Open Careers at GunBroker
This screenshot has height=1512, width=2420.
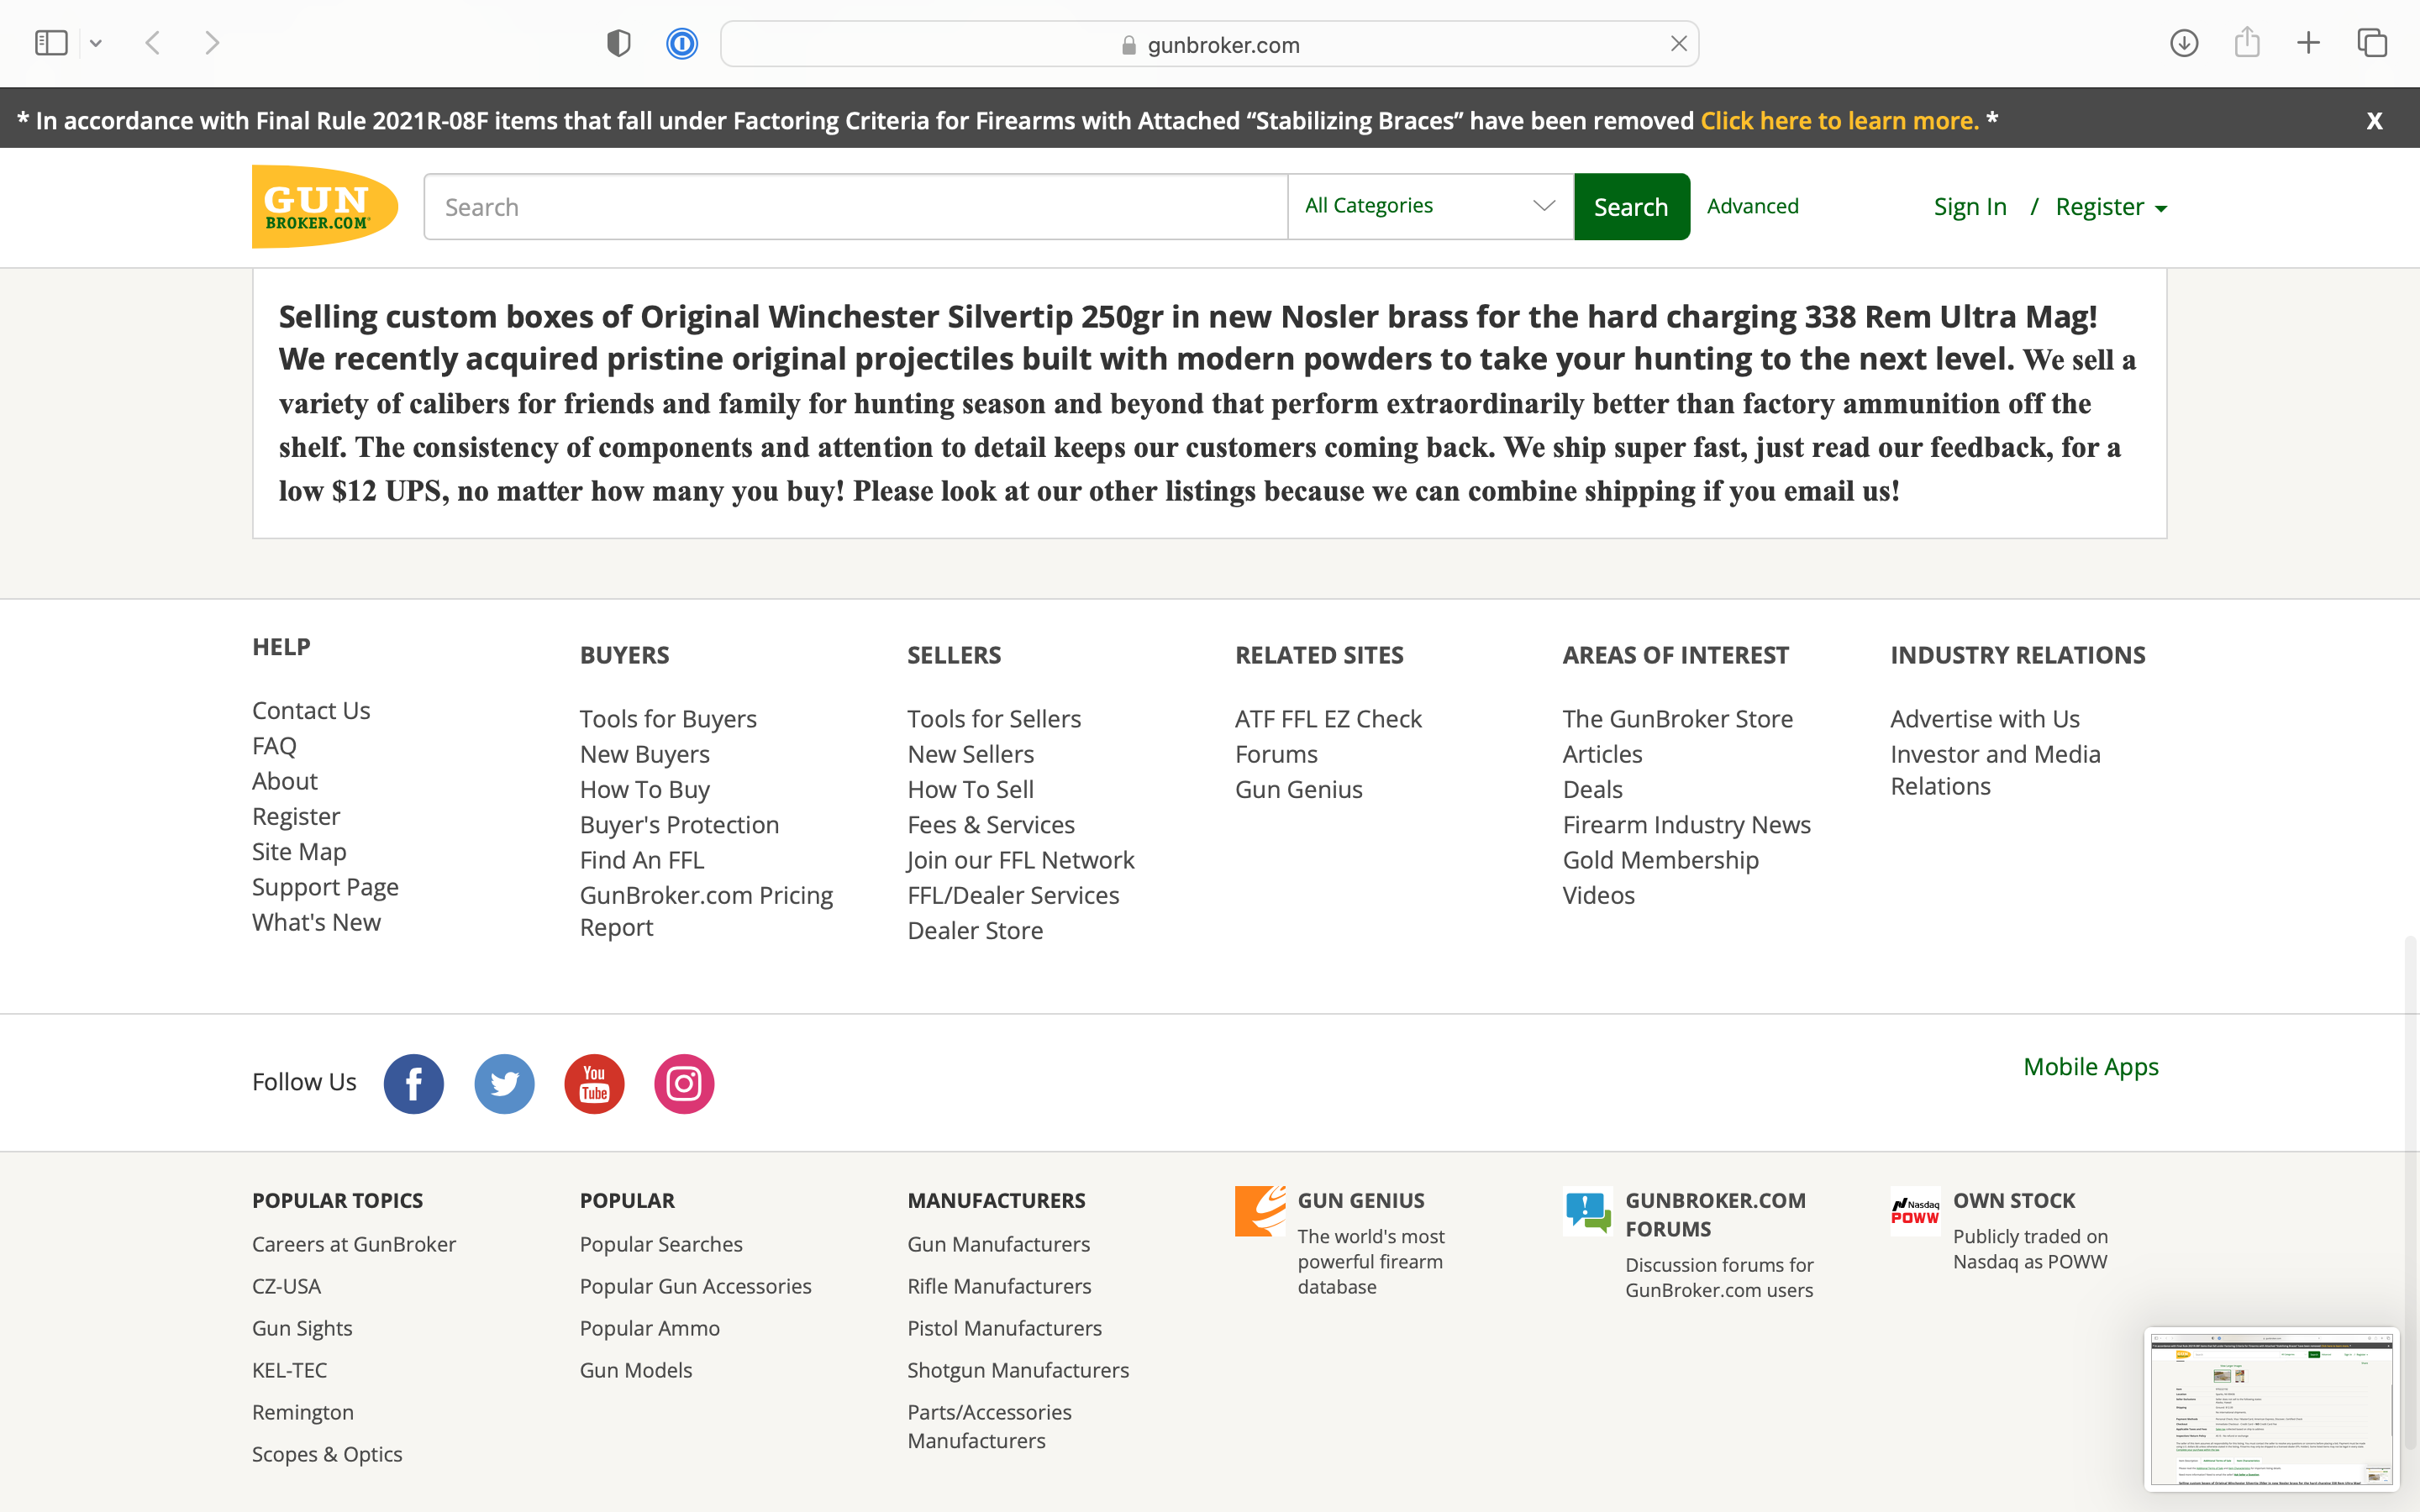click(x=354, y=1244)
